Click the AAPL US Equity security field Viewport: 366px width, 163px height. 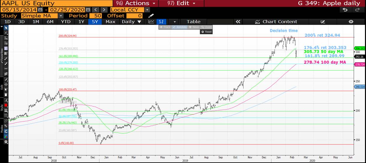56,3
